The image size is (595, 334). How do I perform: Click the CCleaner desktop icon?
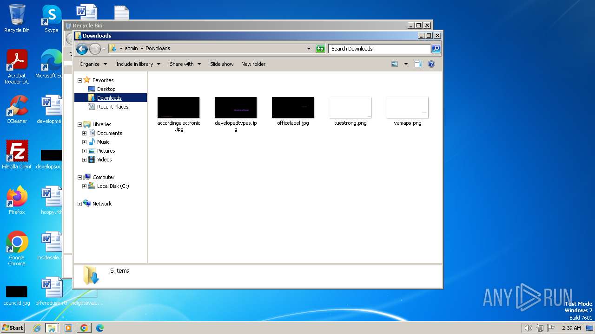[17, 109]
